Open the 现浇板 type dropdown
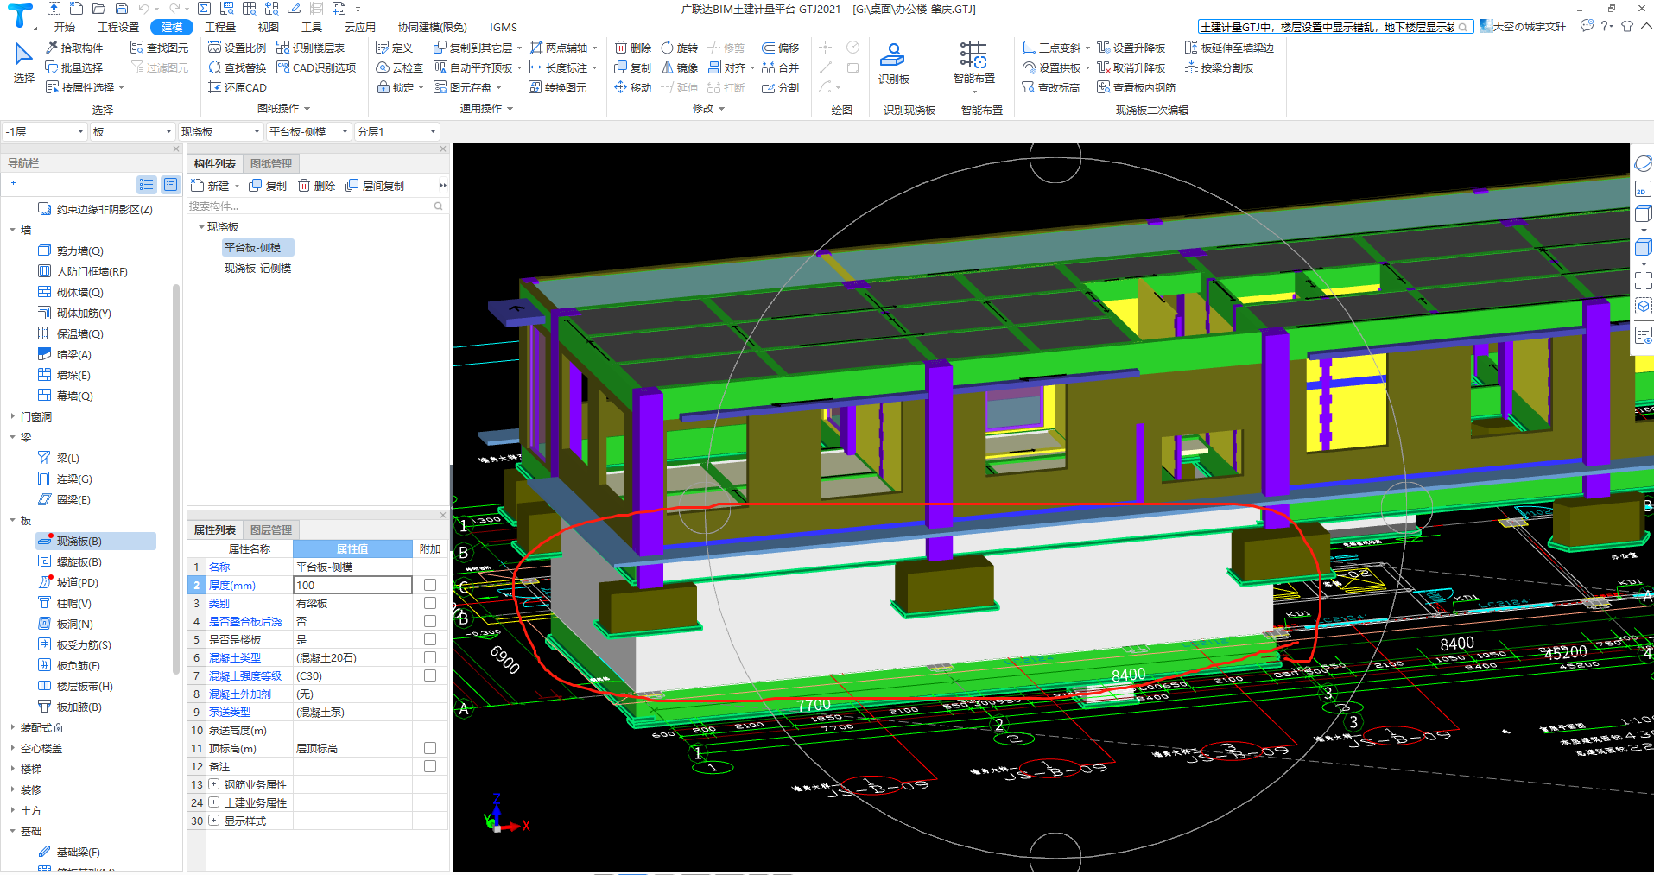Image resolution: width=1654 pixels, height=875 pixels. click(x=220, y=131)
